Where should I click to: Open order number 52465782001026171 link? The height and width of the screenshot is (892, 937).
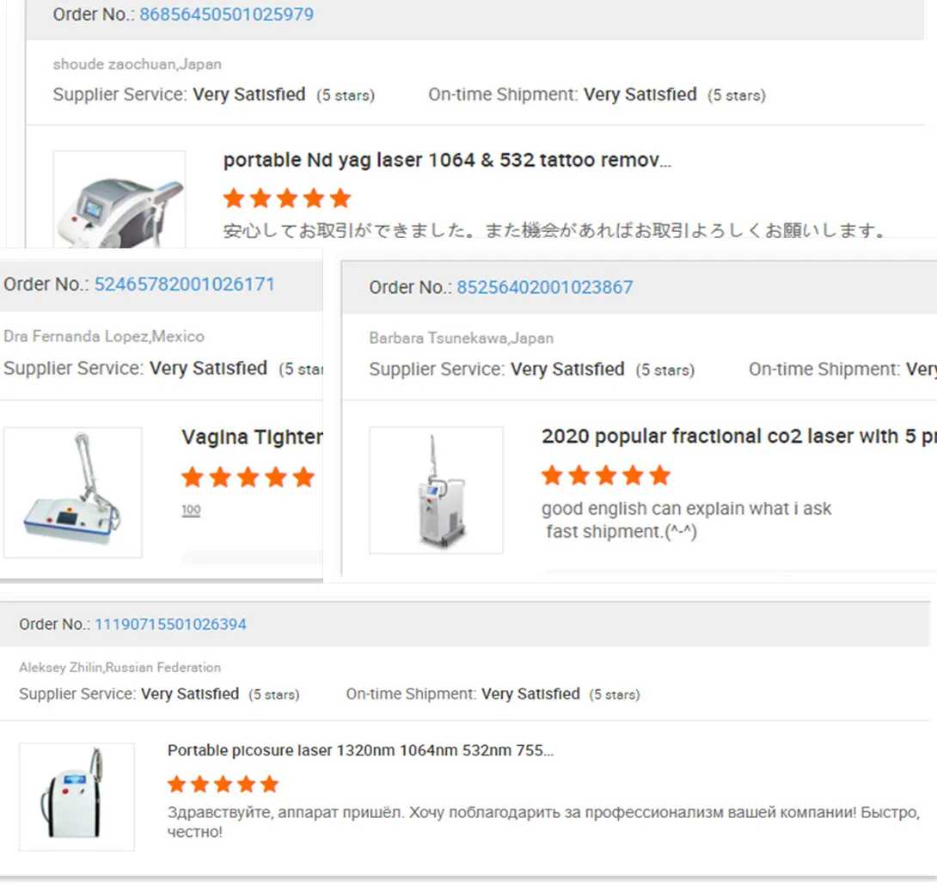coord(184,284)
